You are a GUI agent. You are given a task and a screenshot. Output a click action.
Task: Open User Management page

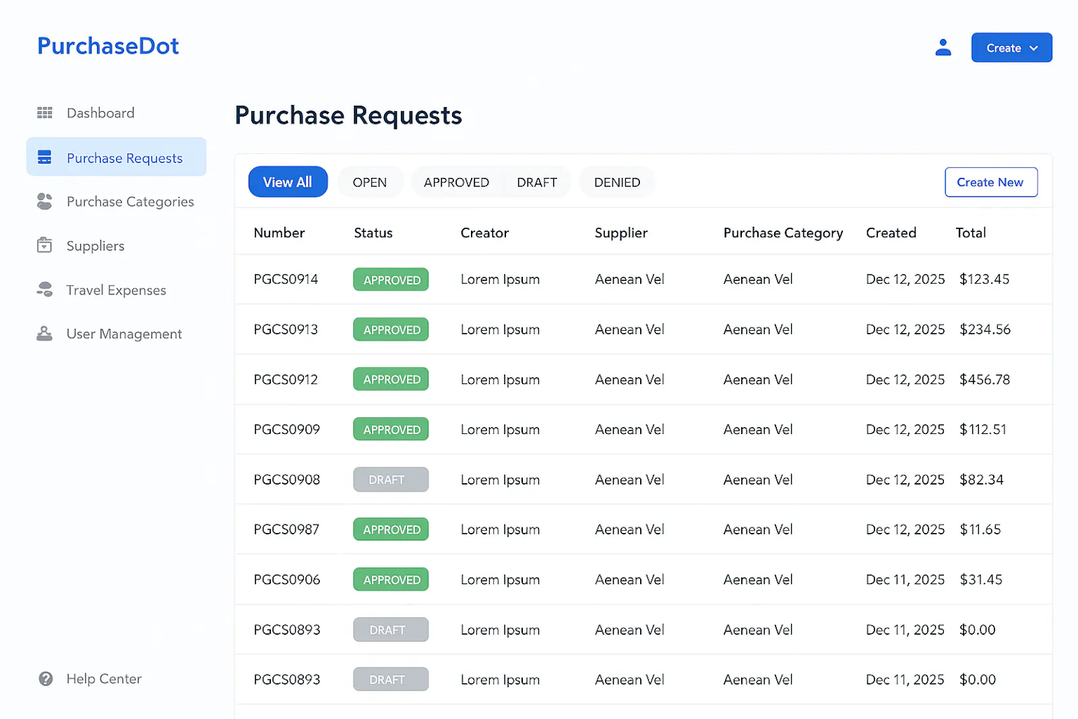click(x=124, y=334)
